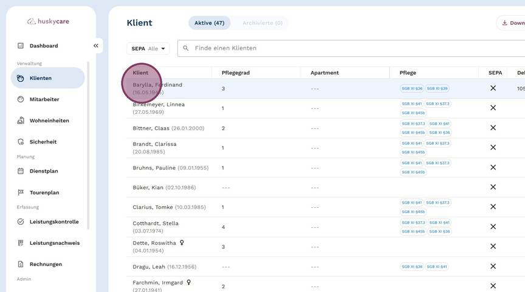
Task: Click SEPA X icon for Birkemeyer, Linnea
Action: [493, 108]
